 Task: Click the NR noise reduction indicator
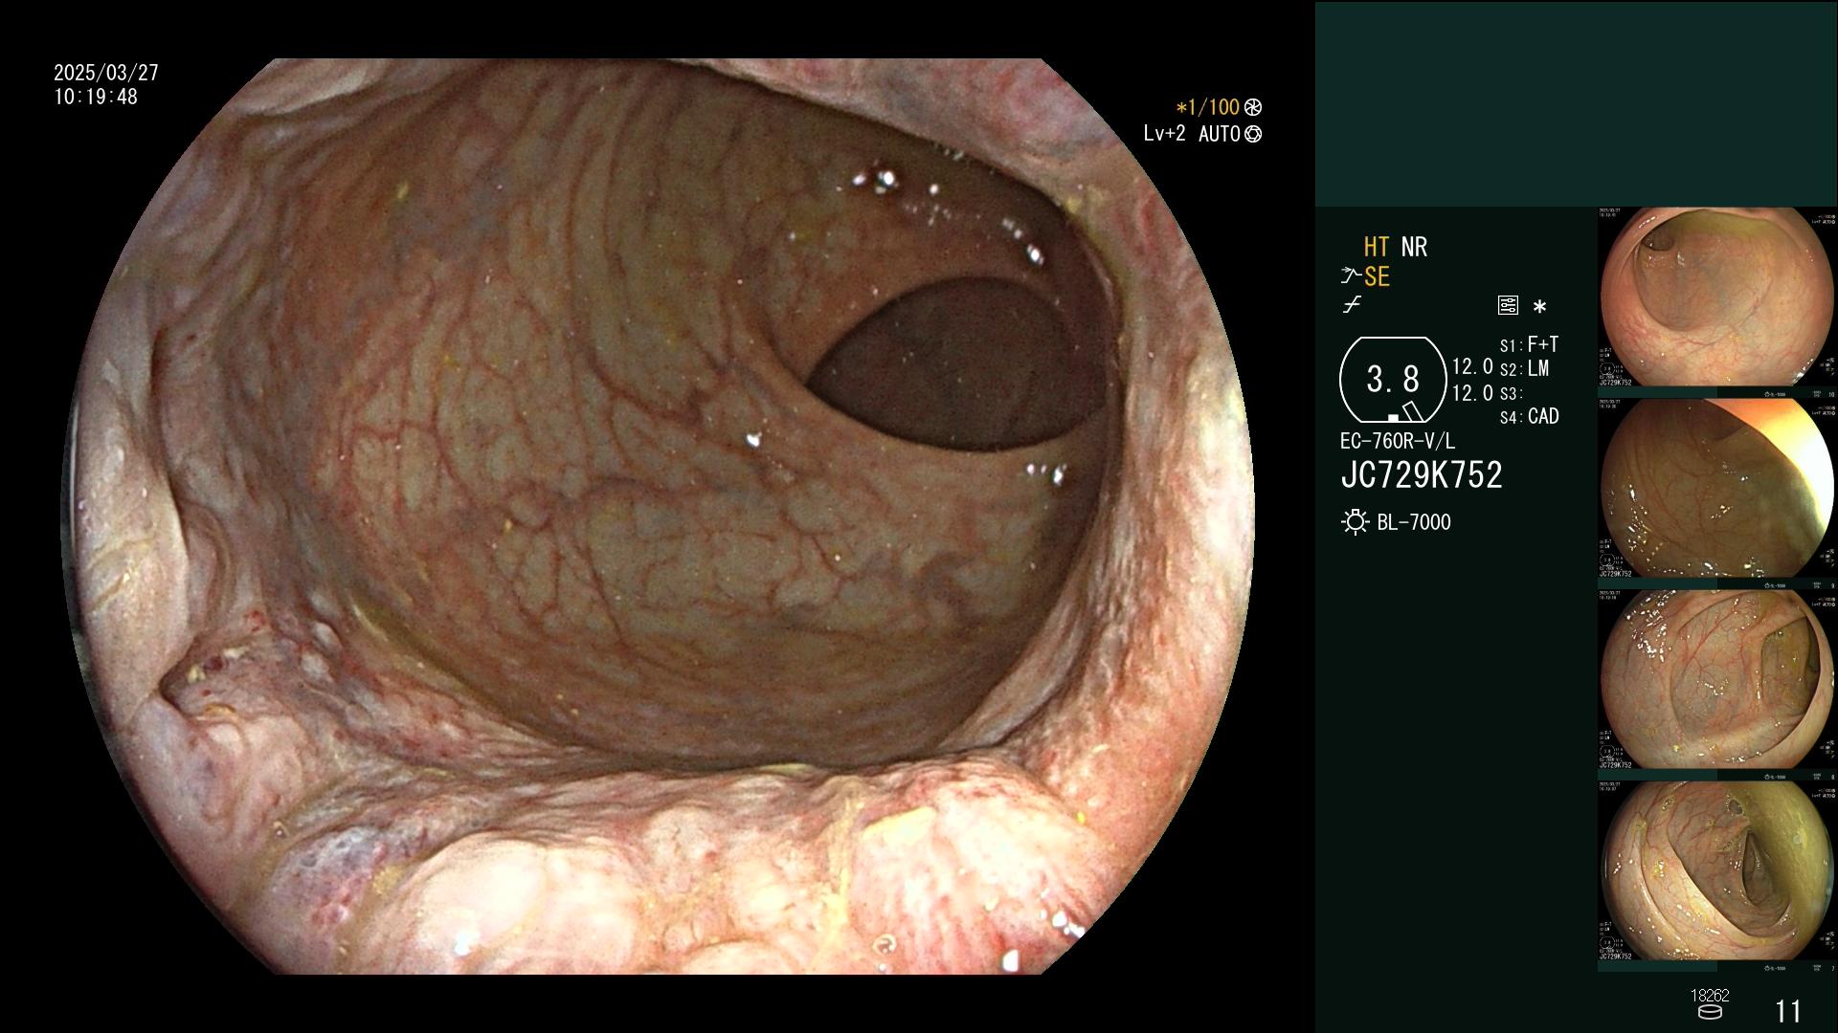click(1414, 247)
